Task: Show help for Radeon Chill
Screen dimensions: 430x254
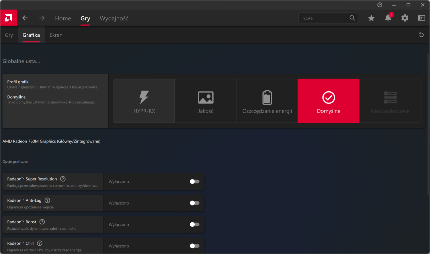Action: click(40, 243)
